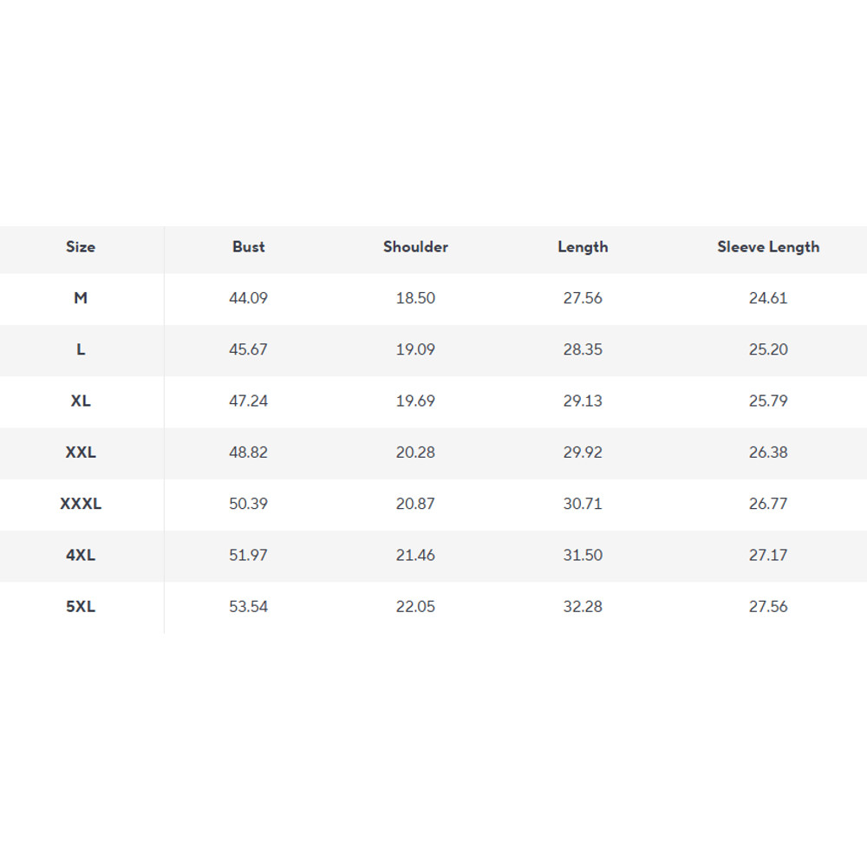This screenshot has width=867, height=867.
Task: Select the 5XL size row label
Action: pyautogui.click(x=81, y=607)
